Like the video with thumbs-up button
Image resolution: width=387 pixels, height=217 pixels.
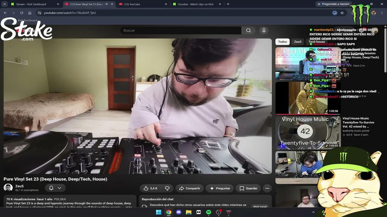click(x=150, y=188)
